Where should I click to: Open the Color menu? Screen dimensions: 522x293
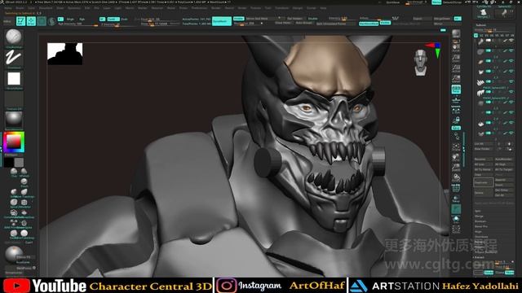click(x=31, y=8)
